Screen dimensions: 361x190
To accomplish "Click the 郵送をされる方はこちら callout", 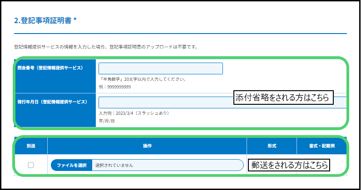I will [290, 166].
